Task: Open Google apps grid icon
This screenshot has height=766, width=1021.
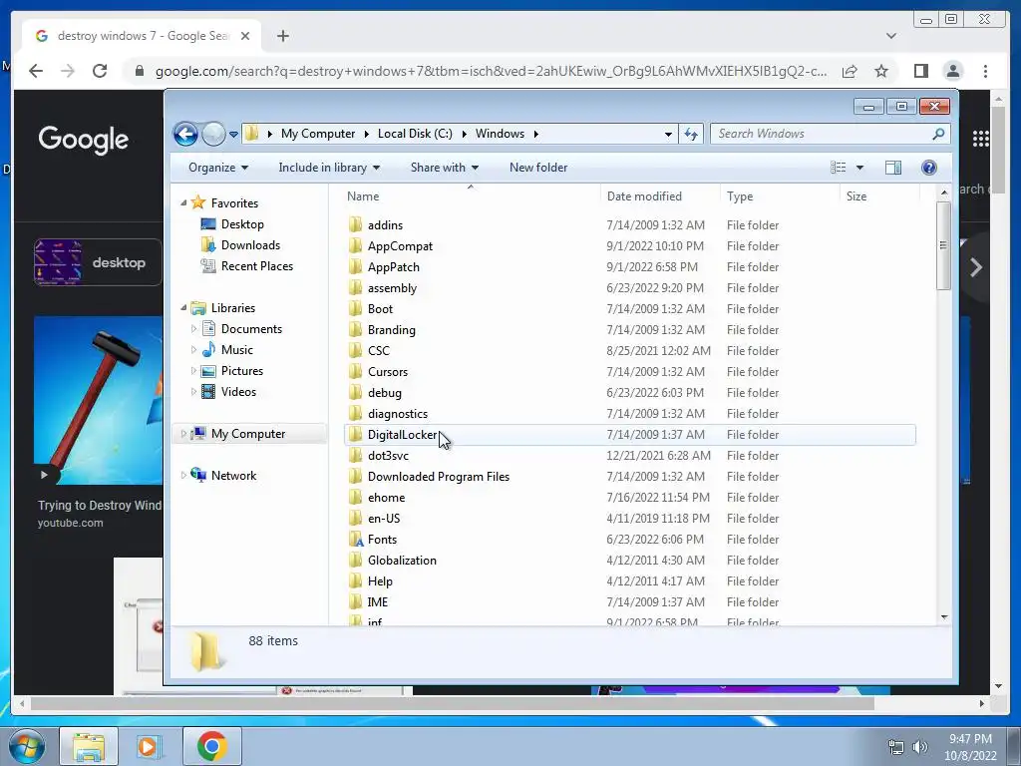Action: 980,139
